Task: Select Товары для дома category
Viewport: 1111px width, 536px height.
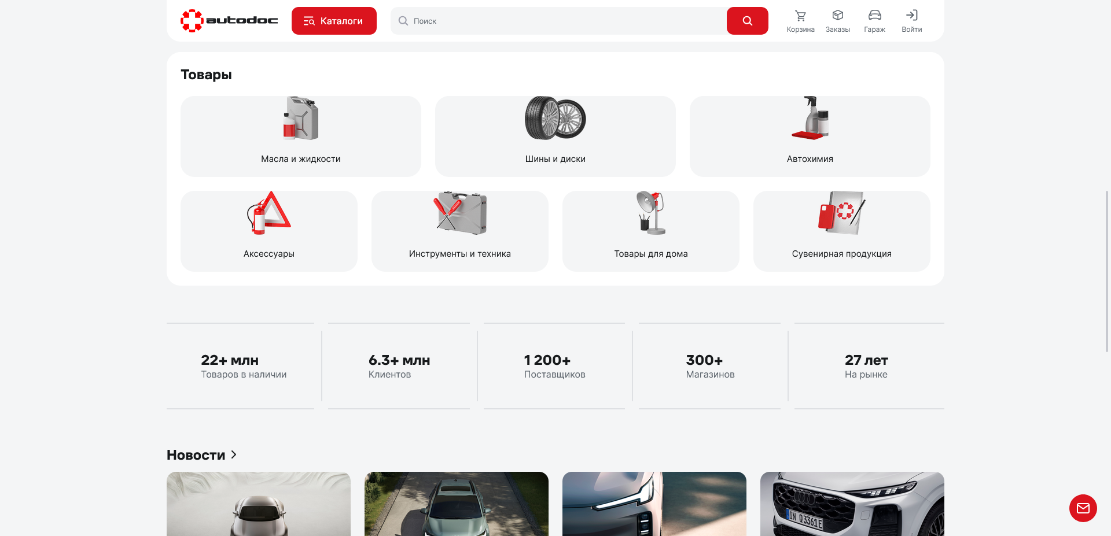Action: [x=650, y=231]
